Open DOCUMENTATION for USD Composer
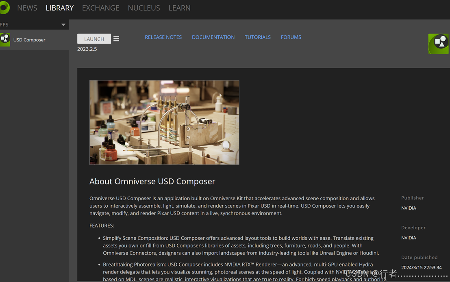 point(213,37)
